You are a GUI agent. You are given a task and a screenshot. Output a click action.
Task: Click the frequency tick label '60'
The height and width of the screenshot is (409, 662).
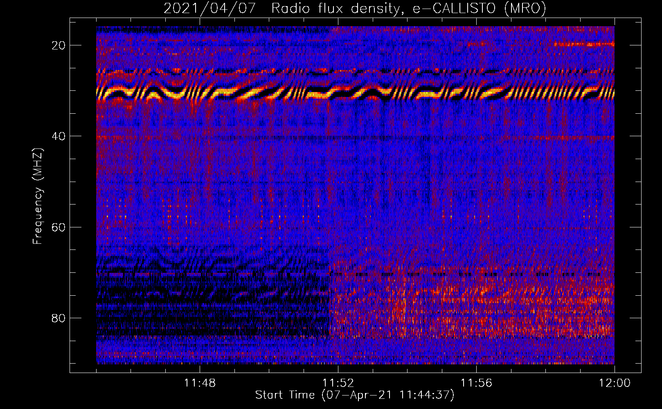59,227
